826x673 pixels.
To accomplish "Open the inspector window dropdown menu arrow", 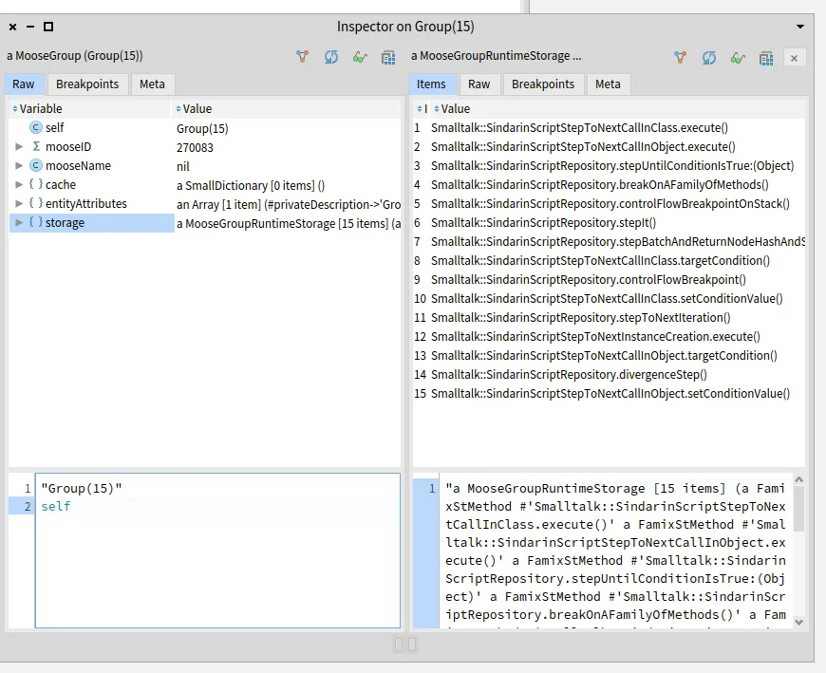I will (799, 27).
